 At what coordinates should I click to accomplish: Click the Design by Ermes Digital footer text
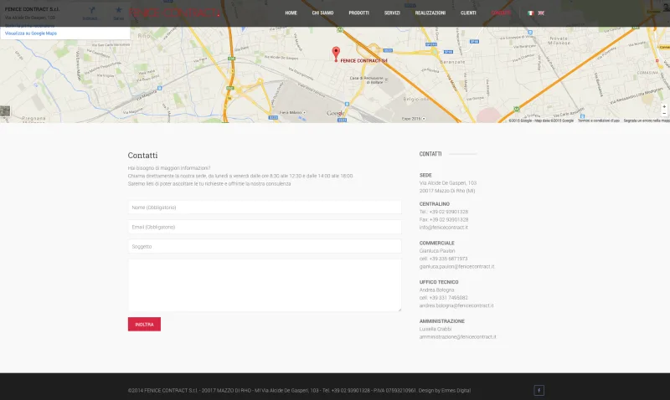coord(445,390)
